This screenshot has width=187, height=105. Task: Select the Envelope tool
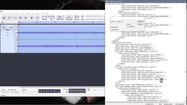78,17
